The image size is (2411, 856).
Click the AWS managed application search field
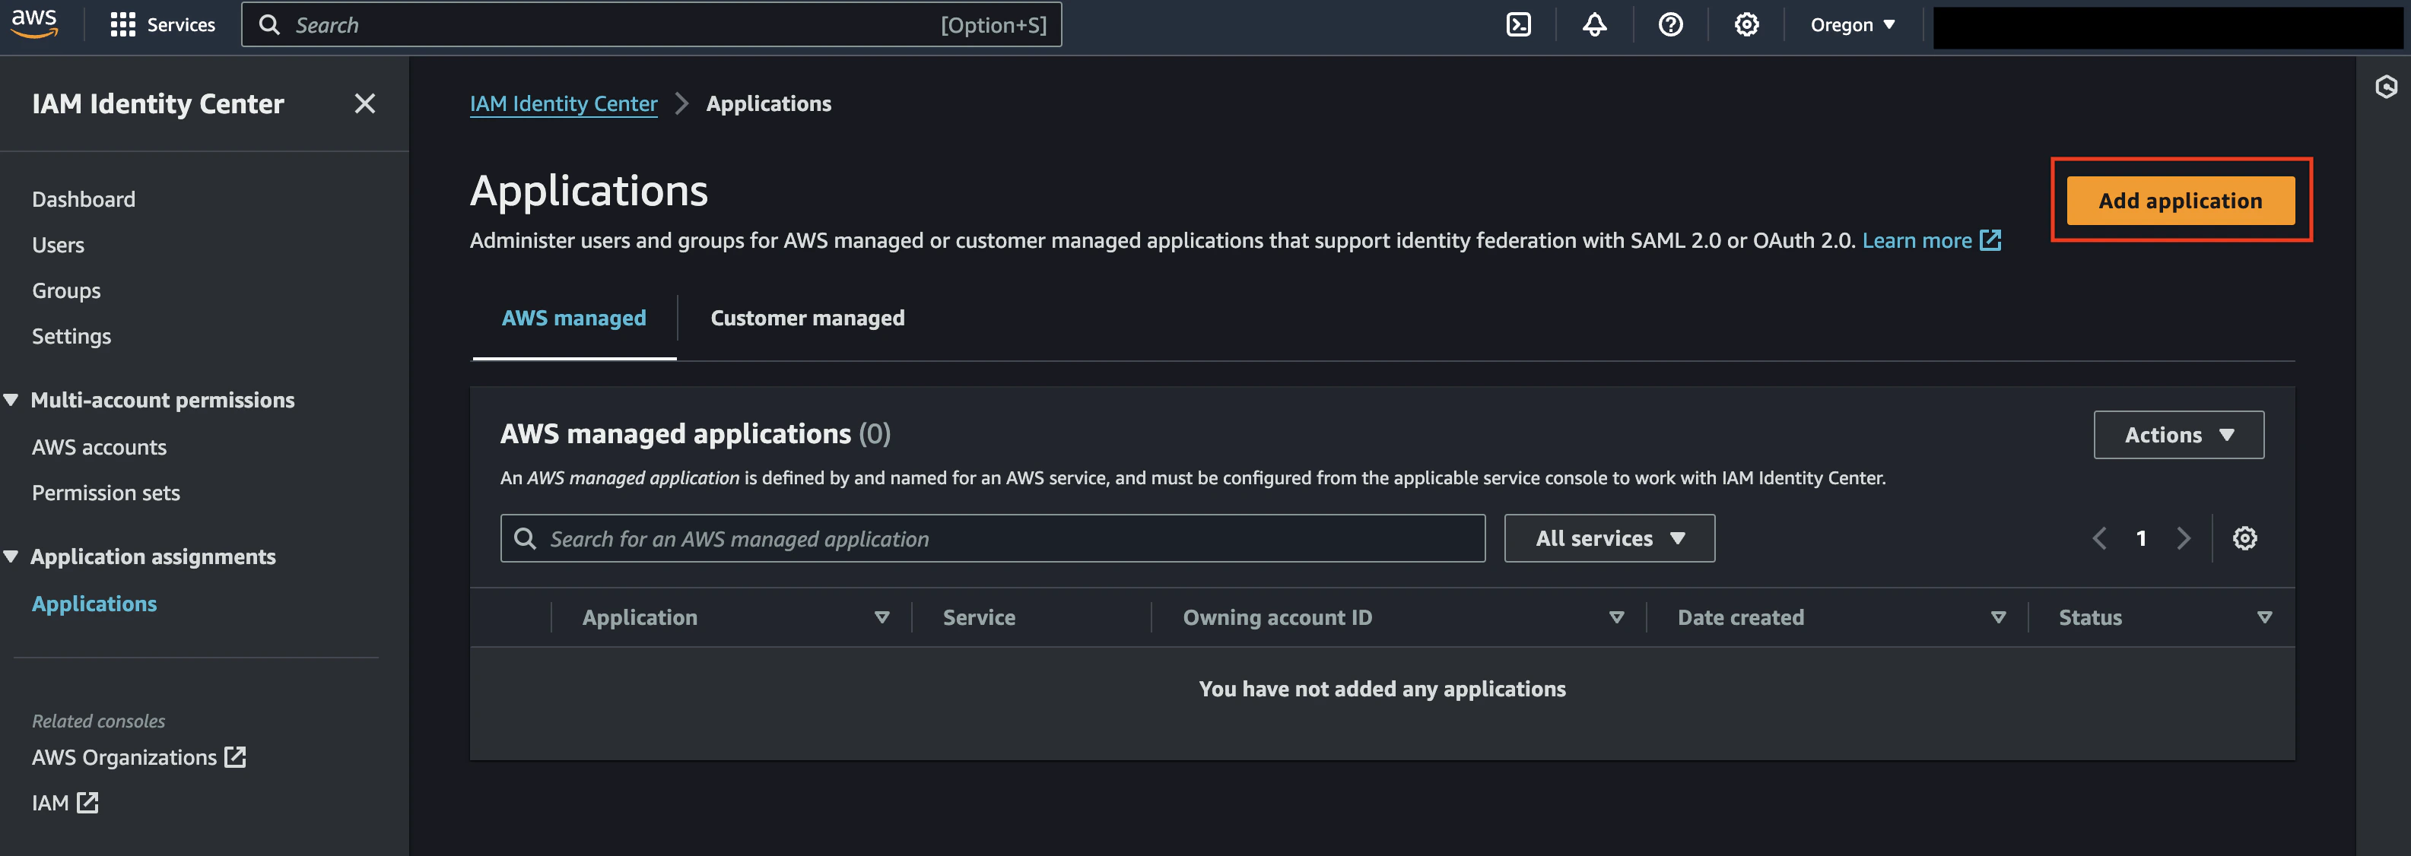(992, 538)
